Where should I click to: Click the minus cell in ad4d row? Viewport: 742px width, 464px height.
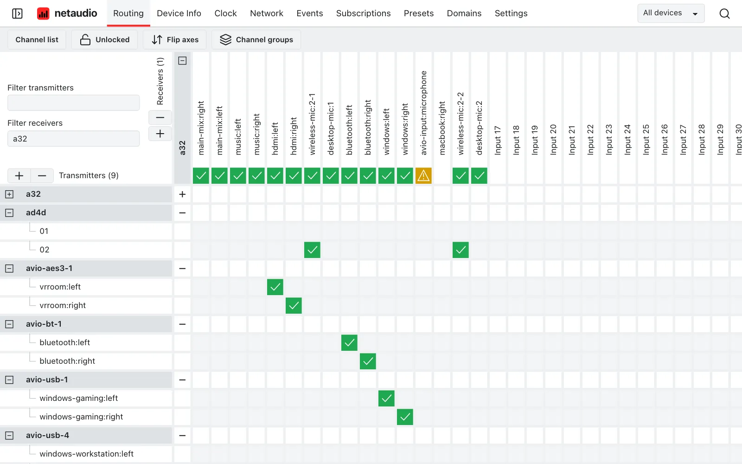click(x=182, y=213)
